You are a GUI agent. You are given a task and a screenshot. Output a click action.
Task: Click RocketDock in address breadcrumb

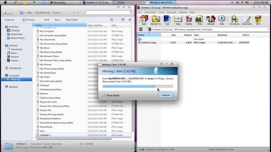(42, 13)
